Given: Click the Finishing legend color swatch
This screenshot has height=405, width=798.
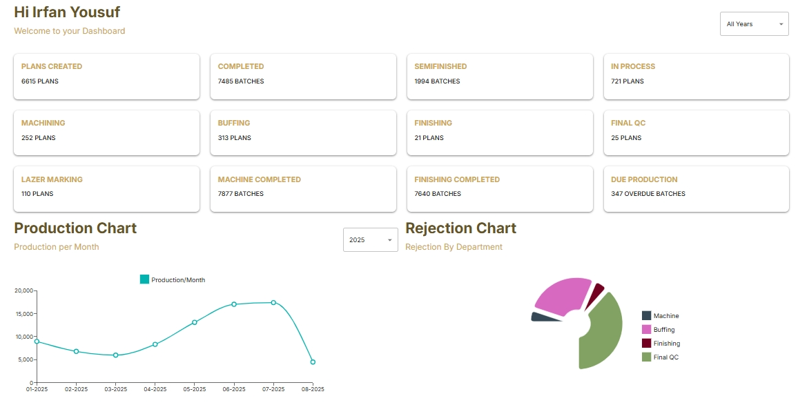Looking at the screenshot, I should pos(646,344).
